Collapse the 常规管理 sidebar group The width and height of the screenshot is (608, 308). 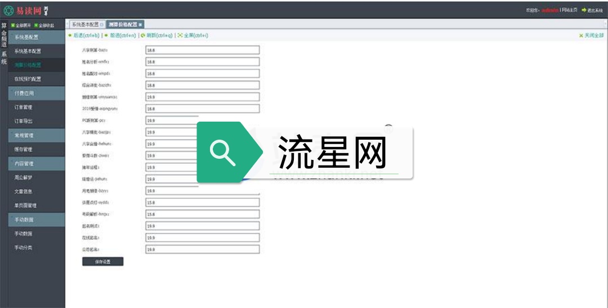(37, 135)
